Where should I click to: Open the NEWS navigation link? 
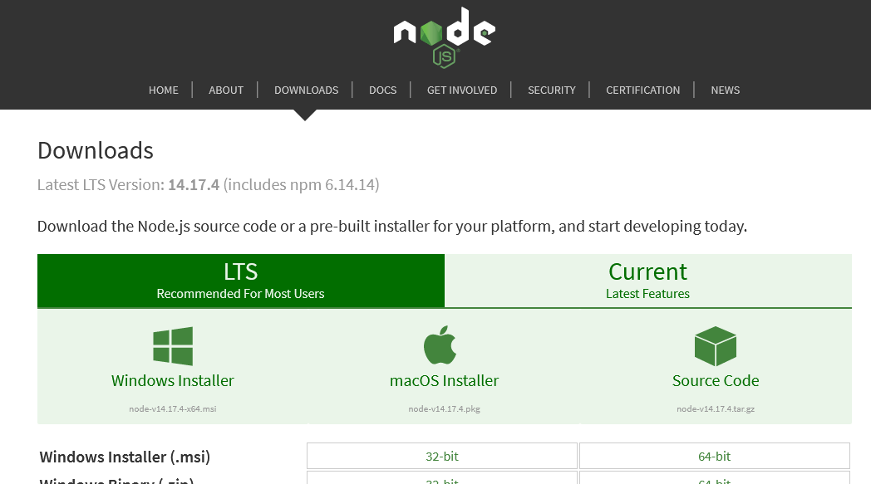(x=726, y=90)
